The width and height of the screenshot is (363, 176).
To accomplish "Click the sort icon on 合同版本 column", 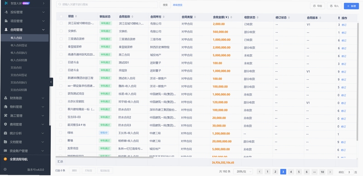I will tap(320, 18).
